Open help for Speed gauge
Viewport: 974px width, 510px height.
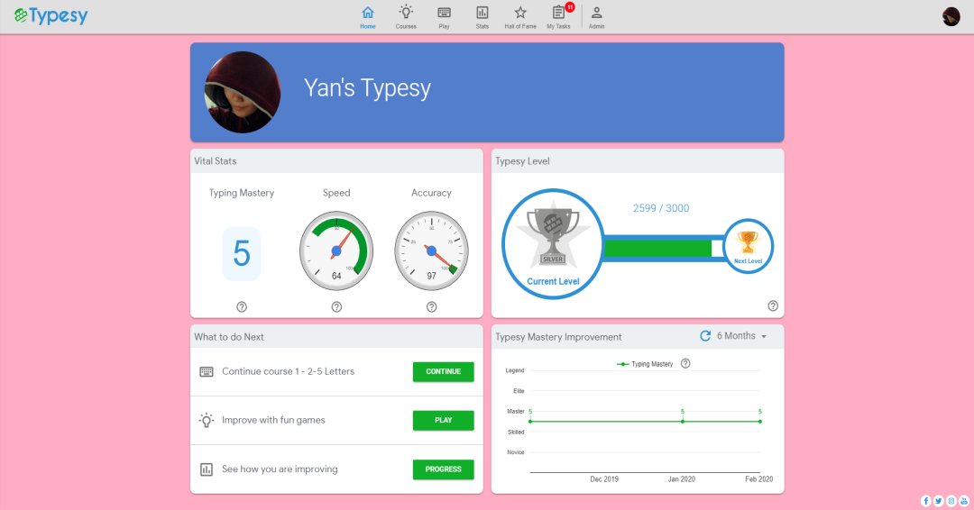(336, 306)
